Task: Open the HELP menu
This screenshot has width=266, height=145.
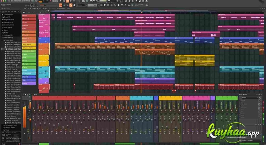Action: point(36,1)
